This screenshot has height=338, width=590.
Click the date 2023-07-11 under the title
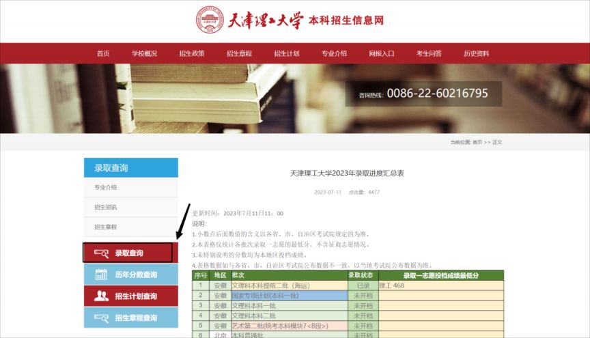coord(328,192)
